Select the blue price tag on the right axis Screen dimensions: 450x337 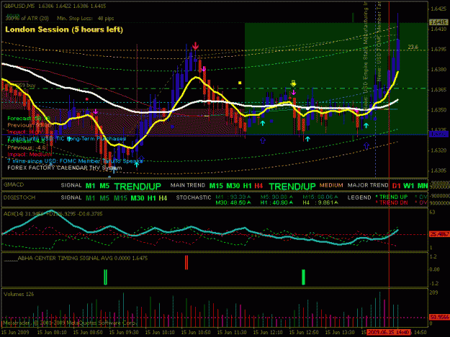[x=438, y=134]
